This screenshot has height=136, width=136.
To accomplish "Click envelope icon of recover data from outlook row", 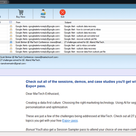I will [x=11, y=52].
